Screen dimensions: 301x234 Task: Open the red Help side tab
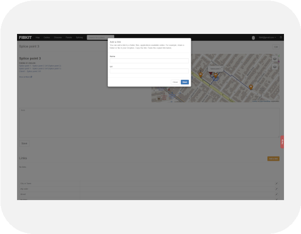point(282,142)
